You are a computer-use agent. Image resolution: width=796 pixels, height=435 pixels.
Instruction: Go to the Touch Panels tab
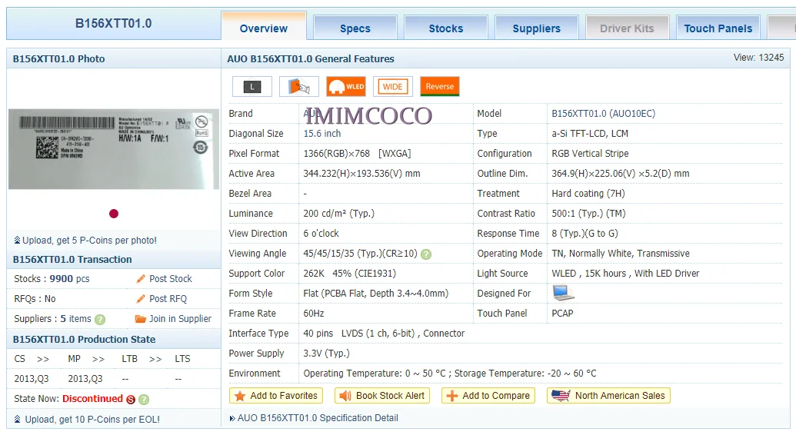pyautogui.click(x=718, y=28)
